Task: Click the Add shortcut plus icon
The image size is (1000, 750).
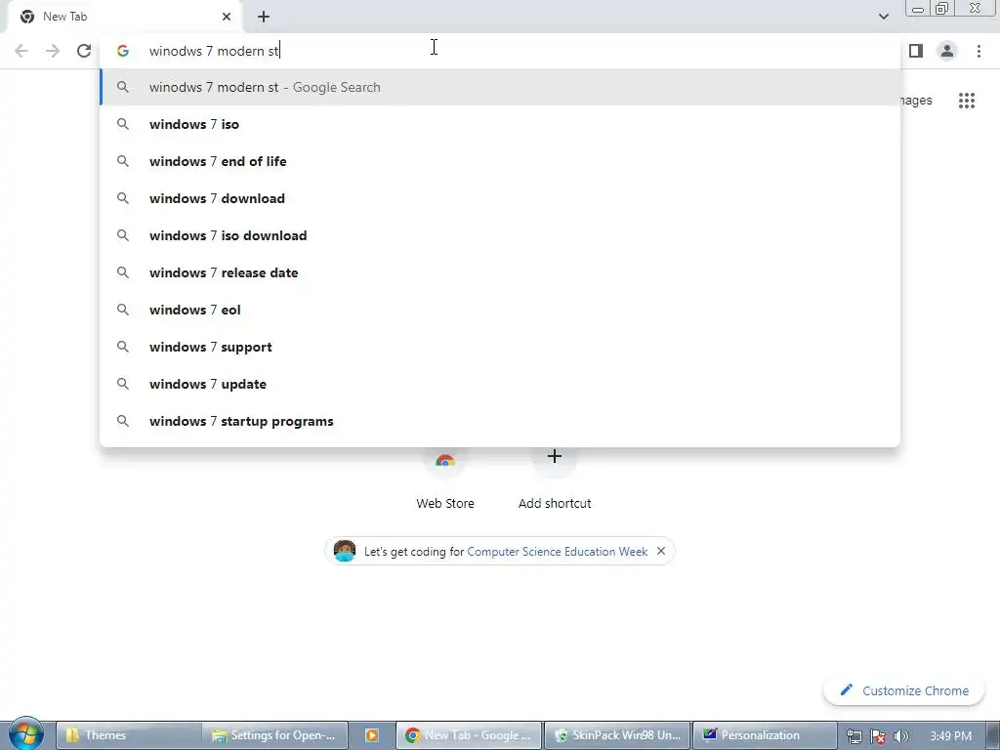Action: (555, 457)
